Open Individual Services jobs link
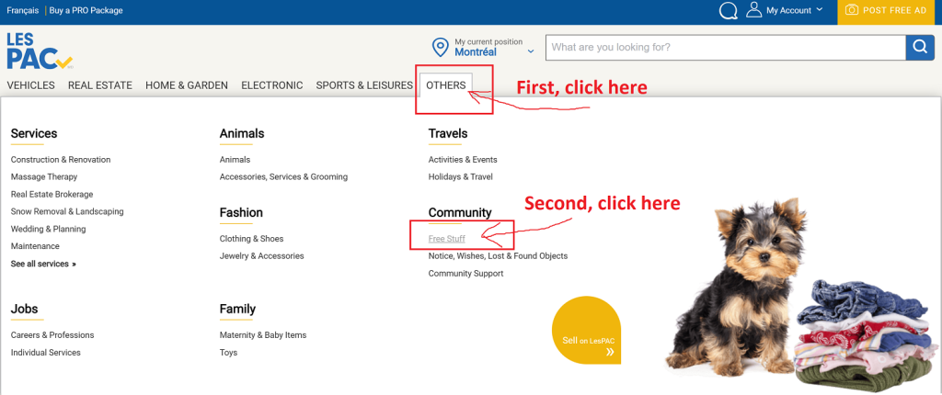 [x=46, y=353]
